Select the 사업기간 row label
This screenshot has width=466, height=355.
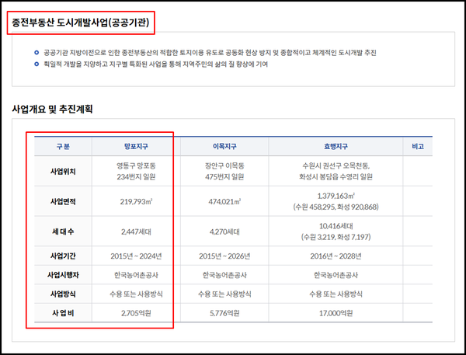coord(63,256)
